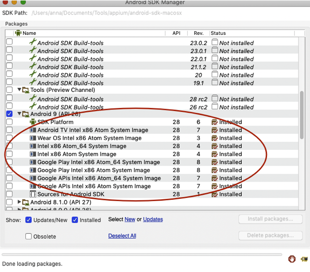The height and width of the screenshot is (272, 310).
Task: Click Google APIs Intel x86 Atom_64 image icon
Action: pos(33,178)
